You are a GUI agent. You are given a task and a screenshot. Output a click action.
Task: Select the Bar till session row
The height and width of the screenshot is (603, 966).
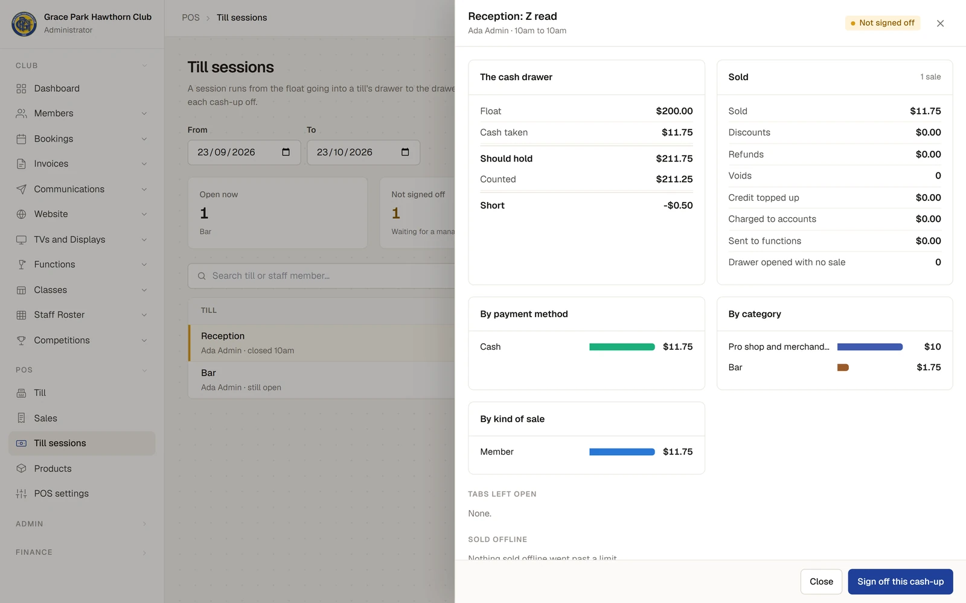click(322, 380)
